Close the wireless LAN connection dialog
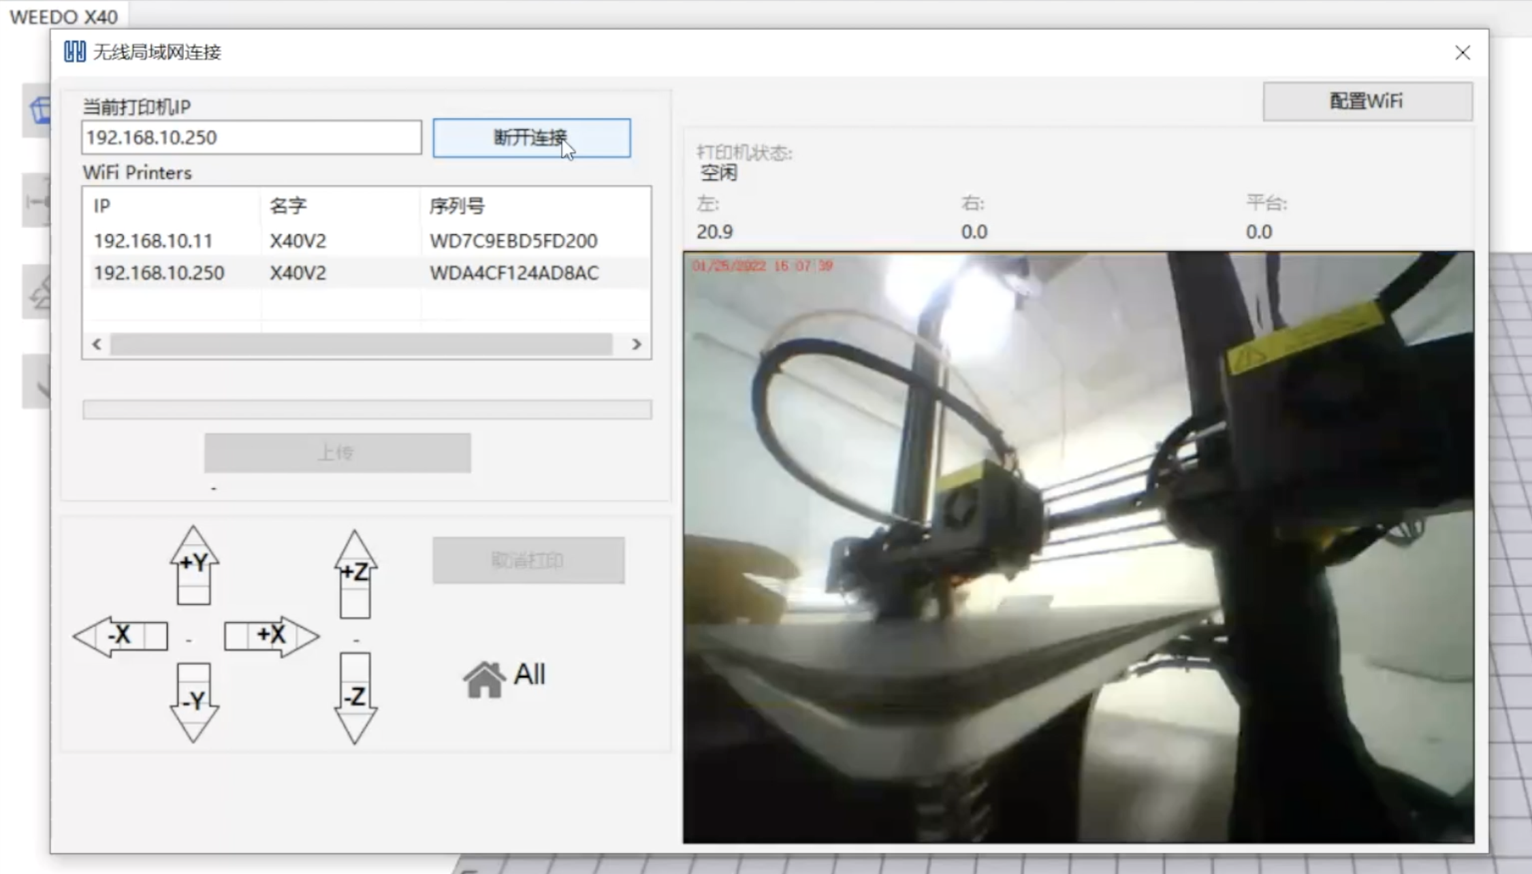Viewport: 1532px width, 874px height. [x=1462, y=52]
